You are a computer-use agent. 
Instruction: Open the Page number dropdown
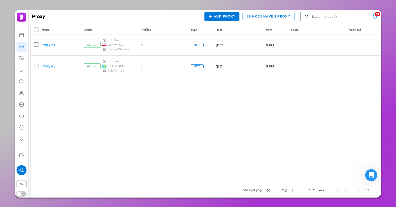(296, 190)
